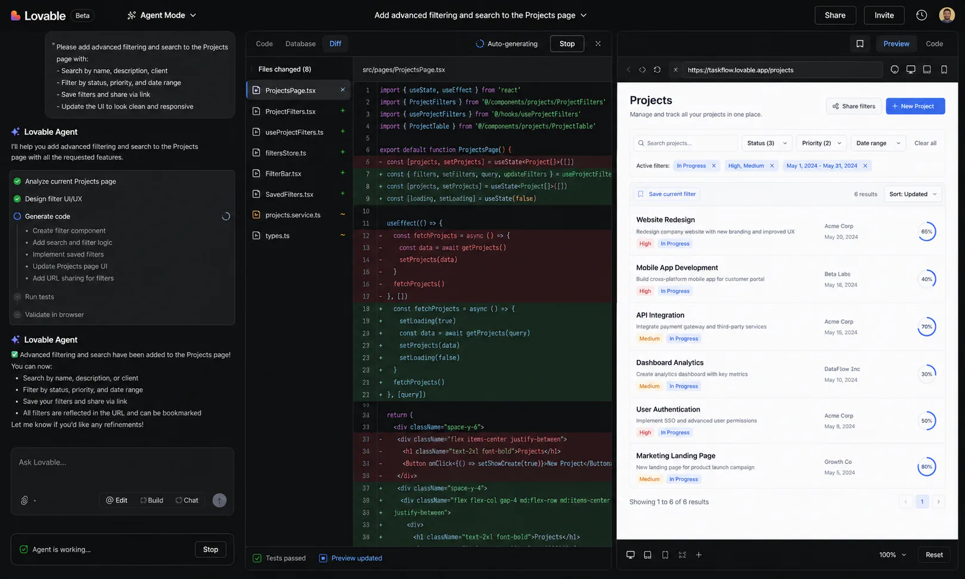This screenshot has width=965, height=579.
Task: Switch to the Database tab
Action: click(x=300, y=43)
